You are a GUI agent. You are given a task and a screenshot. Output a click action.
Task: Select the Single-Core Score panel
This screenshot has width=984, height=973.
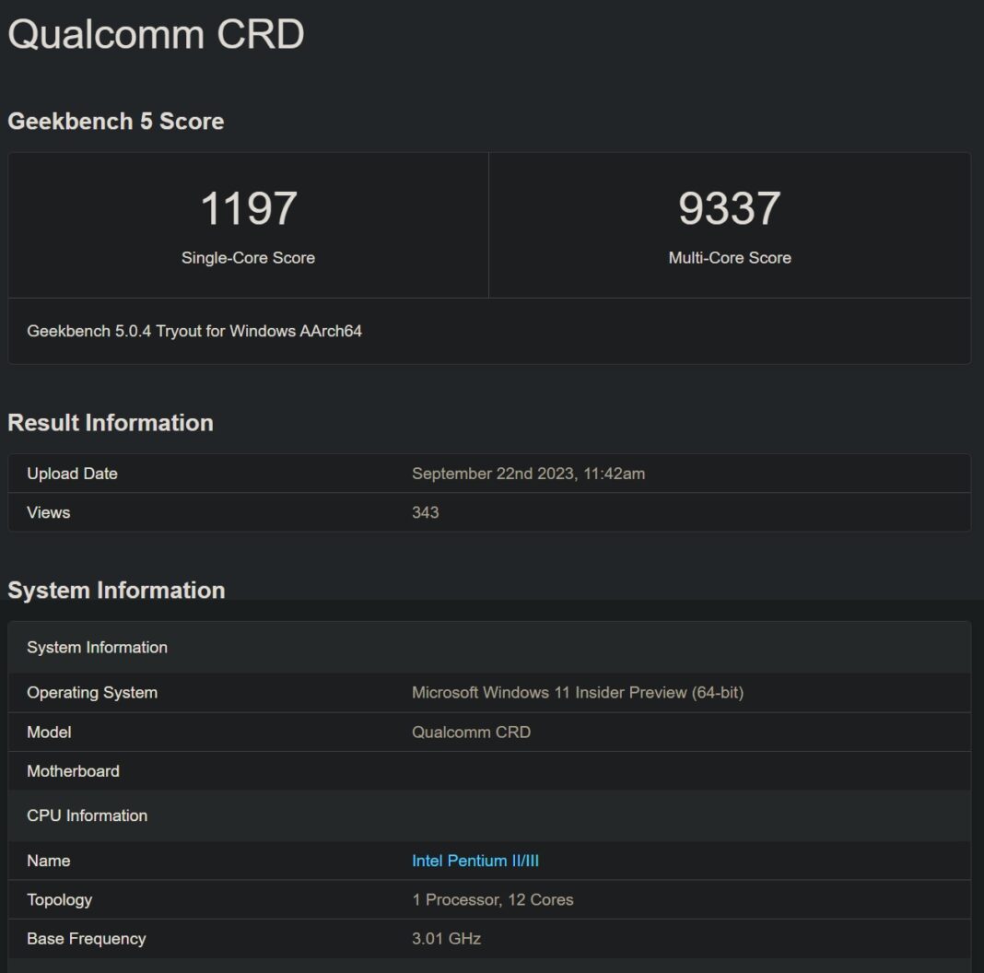coord(249,224)
